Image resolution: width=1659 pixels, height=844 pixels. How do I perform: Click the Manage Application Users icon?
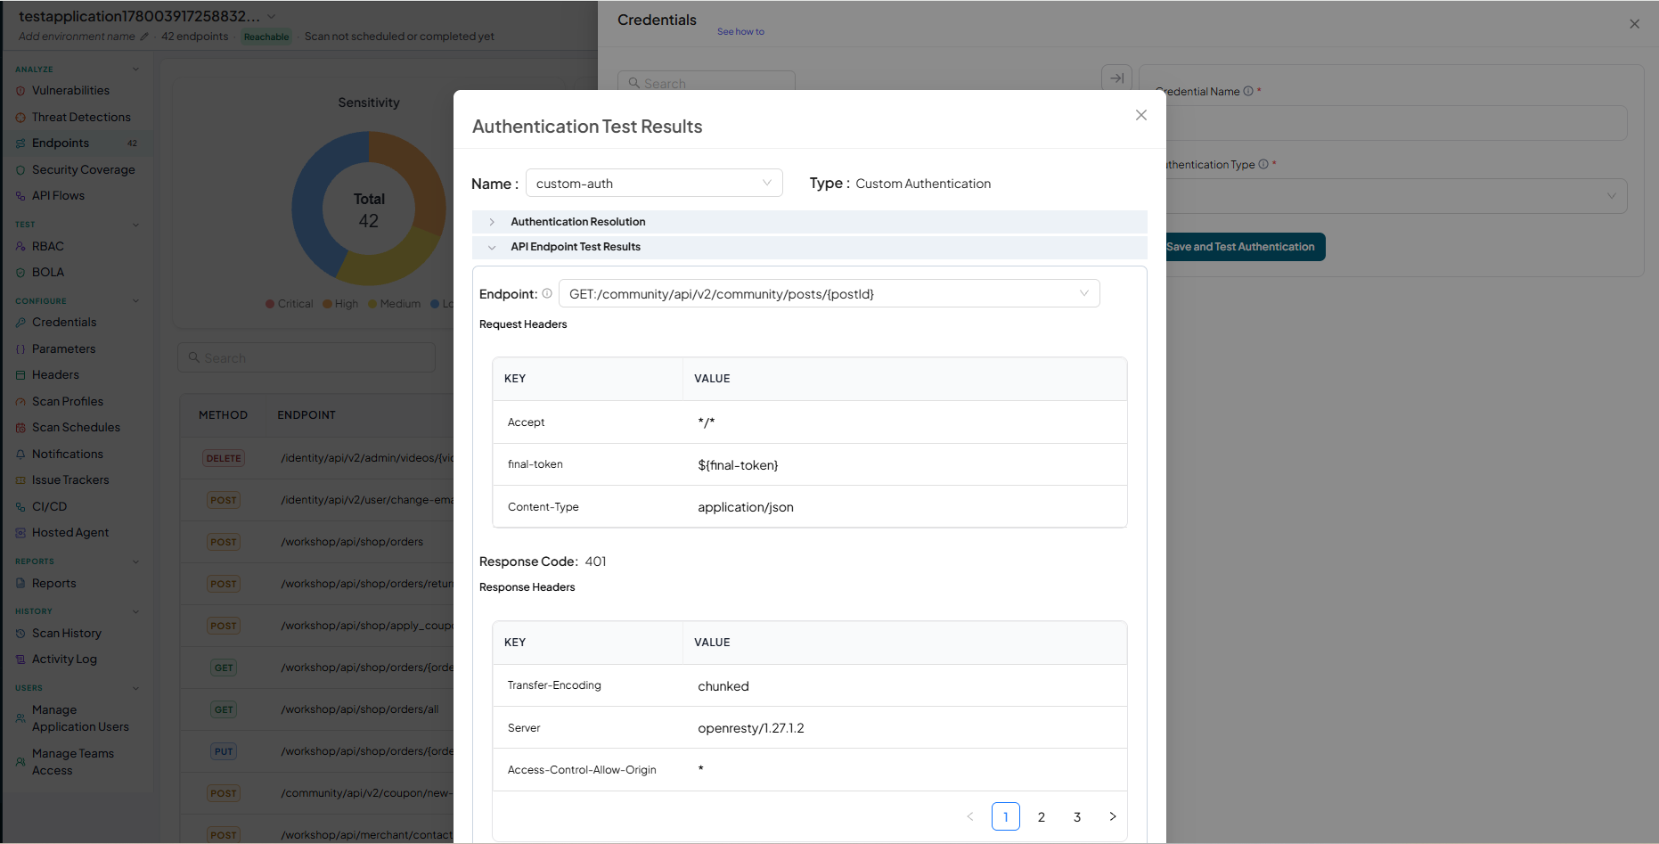coord(20,718)
